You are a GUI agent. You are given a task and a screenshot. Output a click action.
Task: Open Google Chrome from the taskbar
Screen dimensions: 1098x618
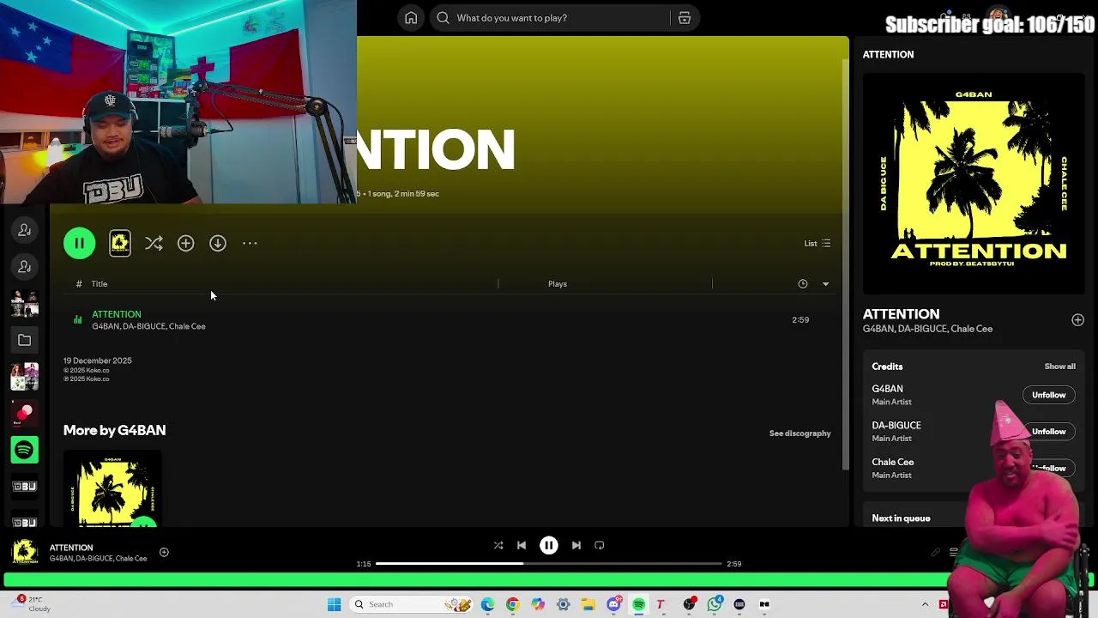point(513,605)
